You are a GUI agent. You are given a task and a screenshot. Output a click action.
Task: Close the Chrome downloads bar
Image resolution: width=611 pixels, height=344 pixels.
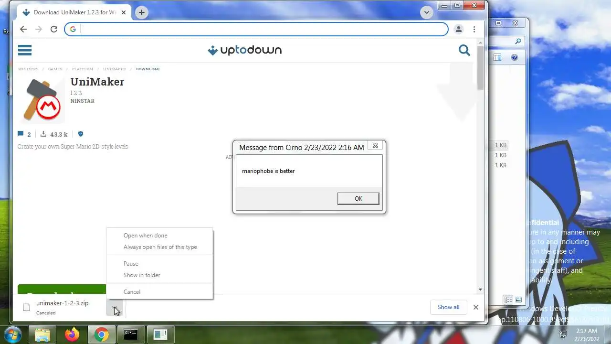point(476,307)
